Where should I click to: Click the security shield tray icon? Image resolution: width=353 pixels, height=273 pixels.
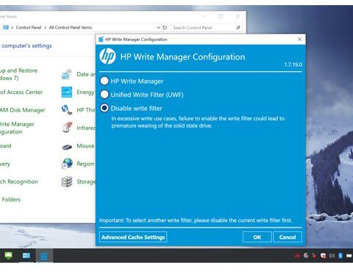[323, 255]
